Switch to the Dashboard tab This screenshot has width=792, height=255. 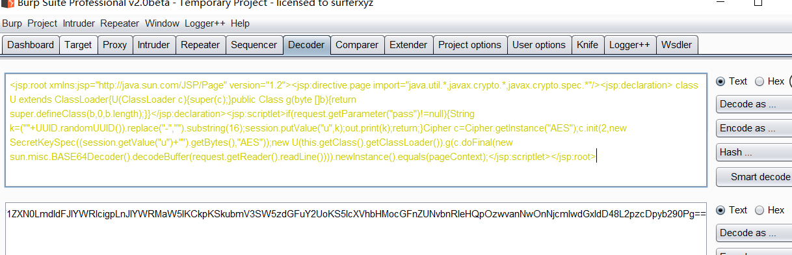(31, 45)
